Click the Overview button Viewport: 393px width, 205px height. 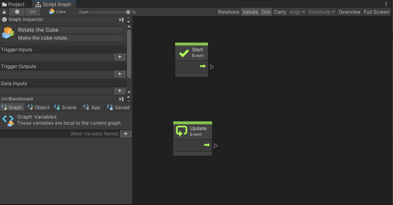click(x=349, y=12)
